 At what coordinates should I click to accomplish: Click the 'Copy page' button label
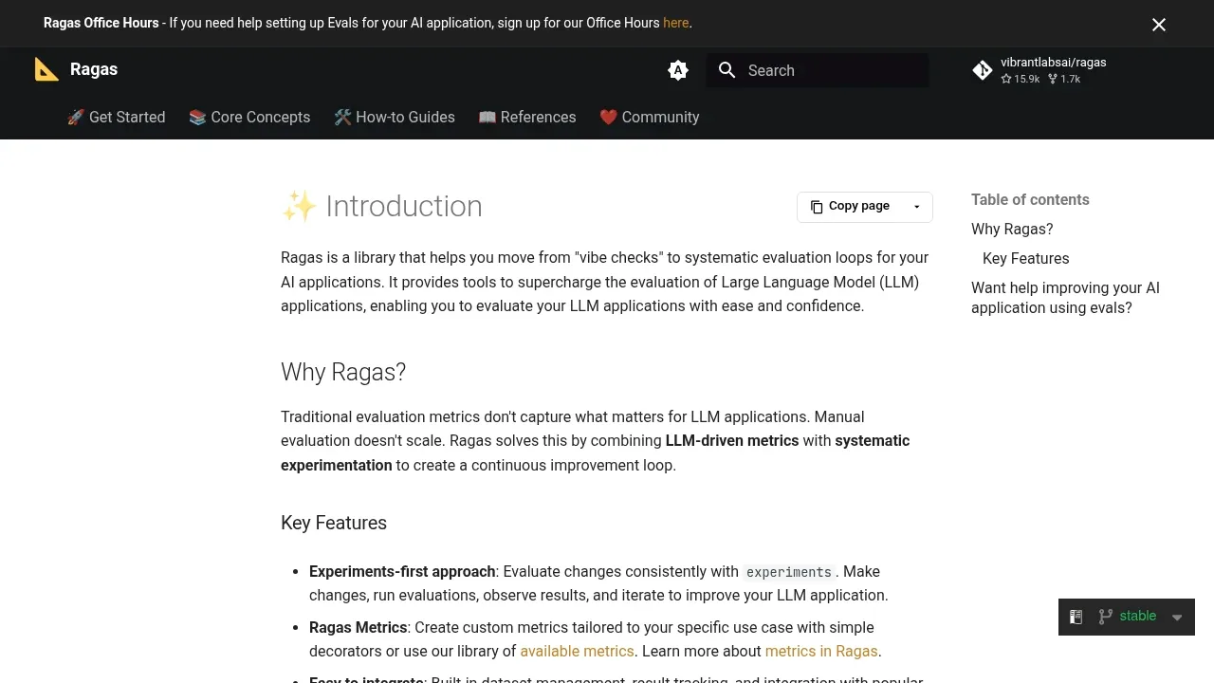859,206
